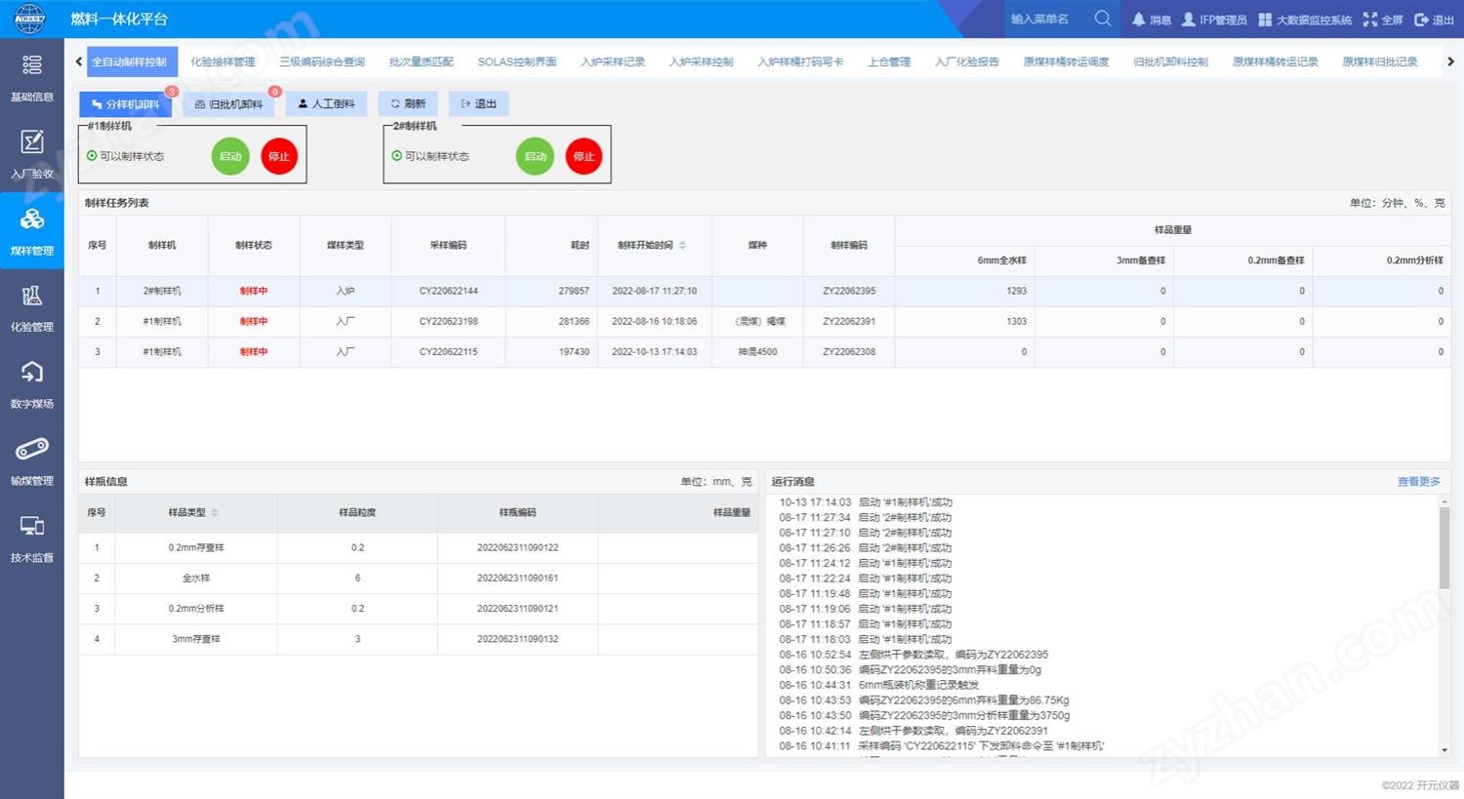Click the 刷新 refresh button

[408, 103]
